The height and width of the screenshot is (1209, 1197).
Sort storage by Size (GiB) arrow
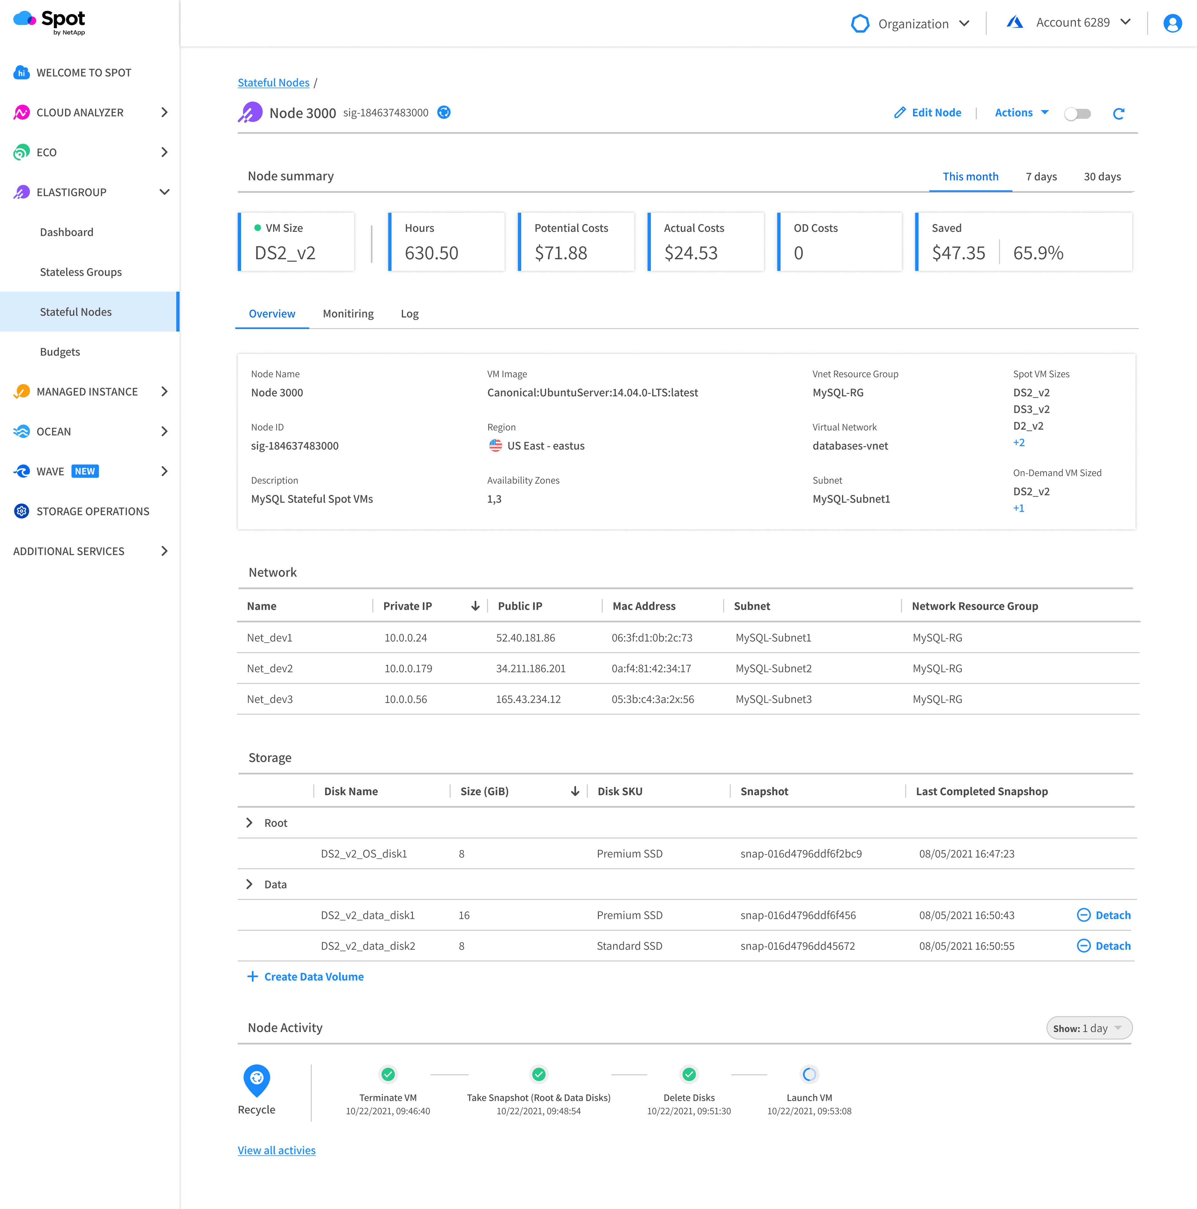pos(575,791)
